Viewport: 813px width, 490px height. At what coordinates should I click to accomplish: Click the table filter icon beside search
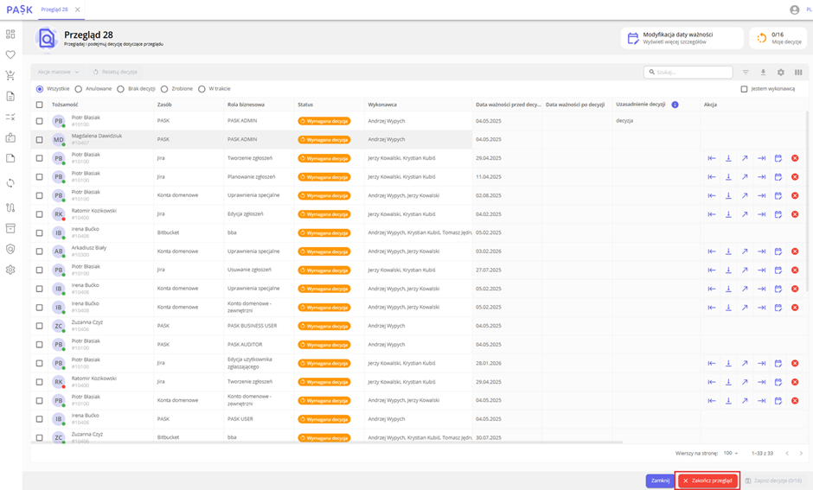[746, 73]
